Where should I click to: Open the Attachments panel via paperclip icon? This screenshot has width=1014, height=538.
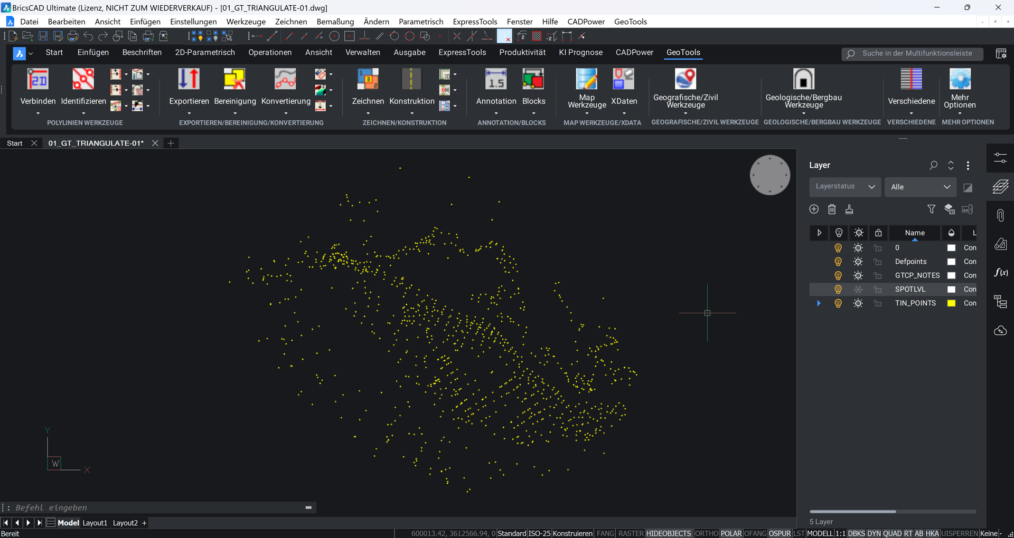pyautogui.click(x=1000, y=215)
